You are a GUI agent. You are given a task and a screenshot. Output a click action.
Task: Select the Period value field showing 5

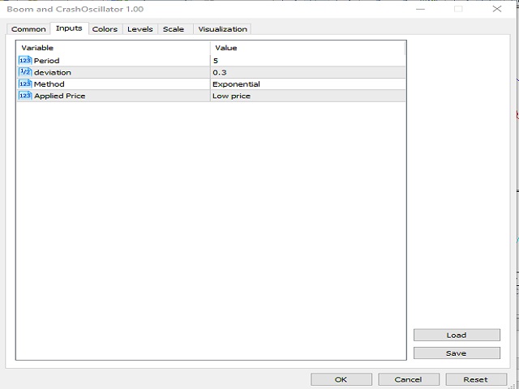[307, 61]
